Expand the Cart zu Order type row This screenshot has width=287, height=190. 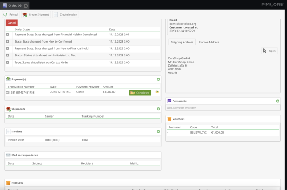click(x=8, y=62)
